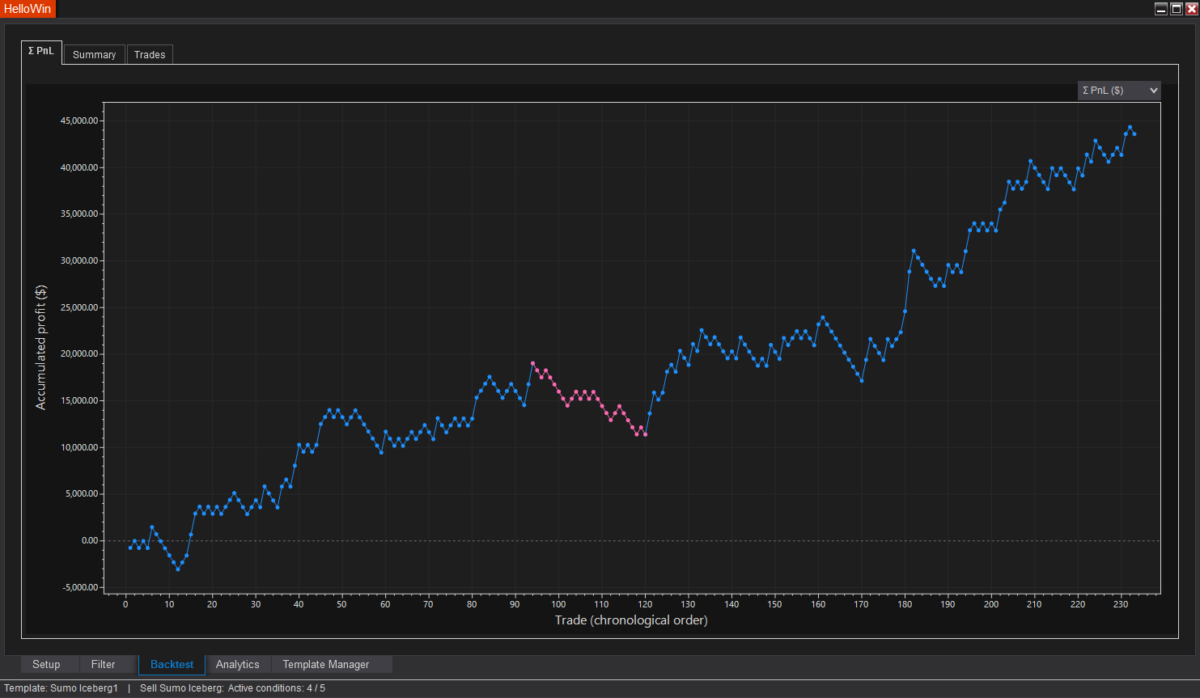The width and height of the screenshot is (1200, 698).
Task: Click the local peak point near trade 182
Action: (x=914, y=251)
